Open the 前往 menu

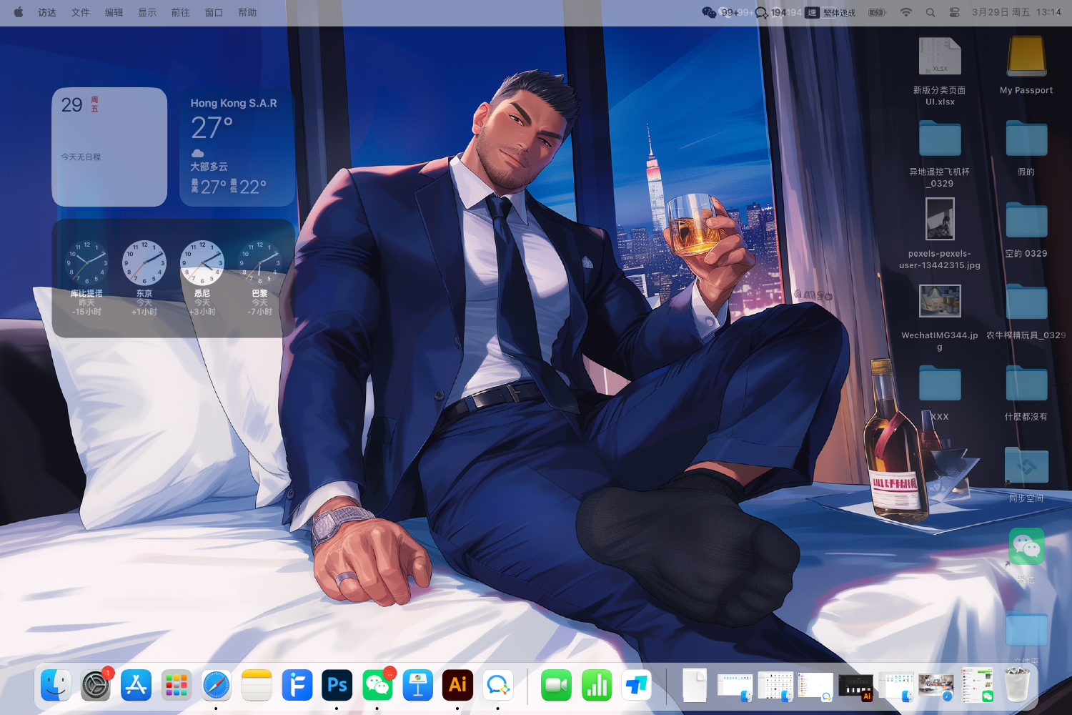click(x=180, y=12)
